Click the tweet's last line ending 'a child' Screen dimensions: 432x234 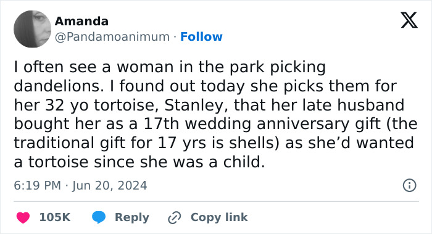tap(139, 162)
